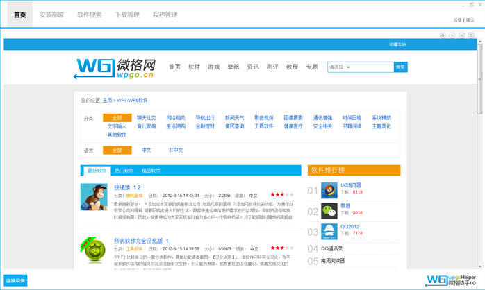Screen dimensions: 485x290
Task: Open the 快递速 app monkey icon
Action: [92, 197]
